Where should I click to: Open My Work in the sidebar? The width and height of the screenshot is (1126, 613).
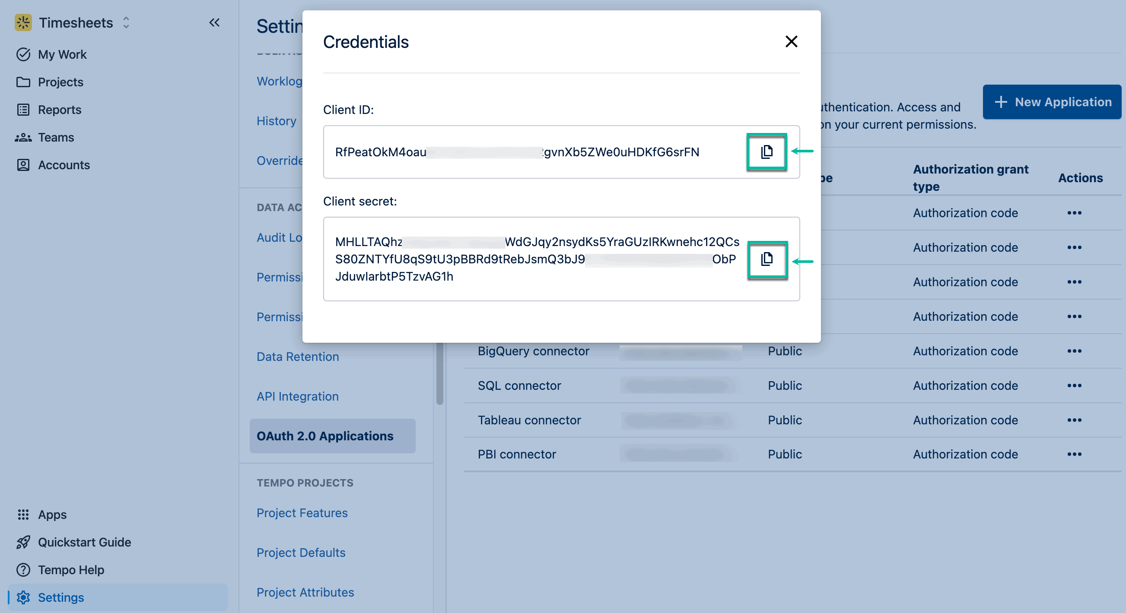point(62,54)
